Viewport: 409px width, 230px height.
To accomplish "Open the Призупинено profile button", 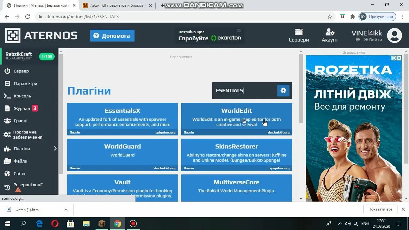I will tap(377, 17).
